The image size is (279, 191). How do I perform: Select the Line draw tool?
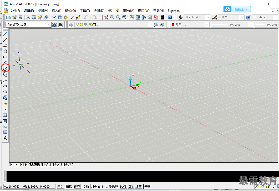5,34
